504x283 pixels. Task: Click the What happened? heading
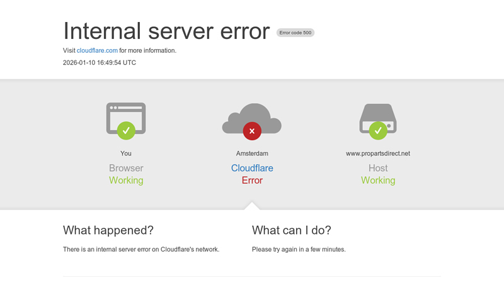tap(108, 230)
